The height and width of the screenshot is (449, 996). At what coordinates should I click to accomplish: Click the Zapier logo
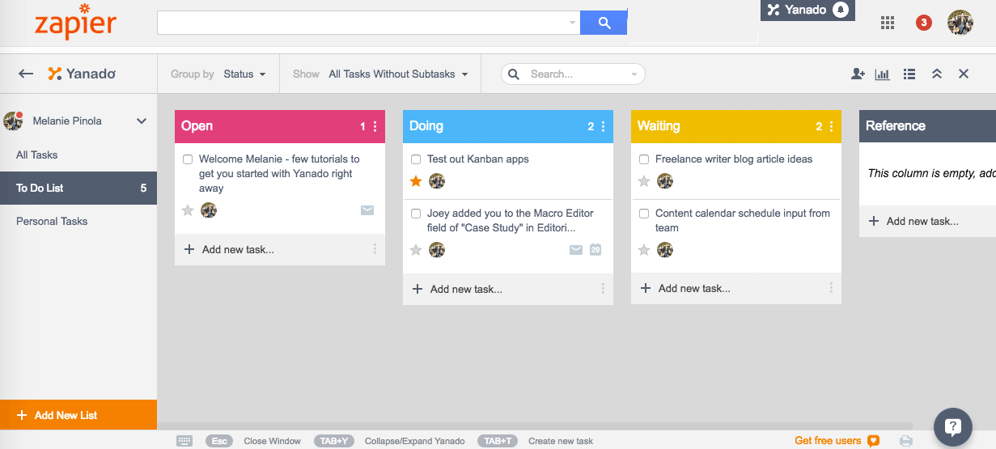pos(76,22)
